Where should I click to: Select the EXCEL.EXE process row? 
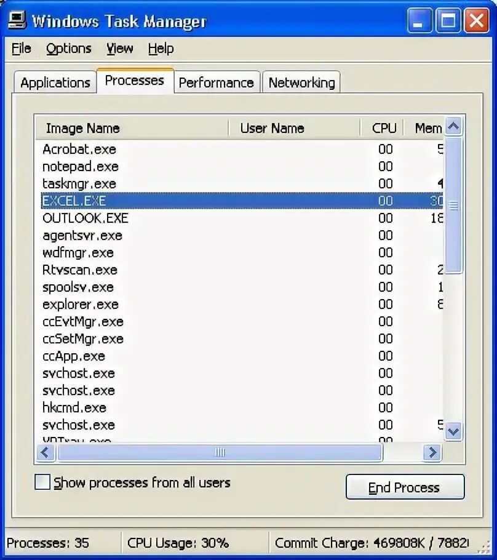(x=242, y=201)
